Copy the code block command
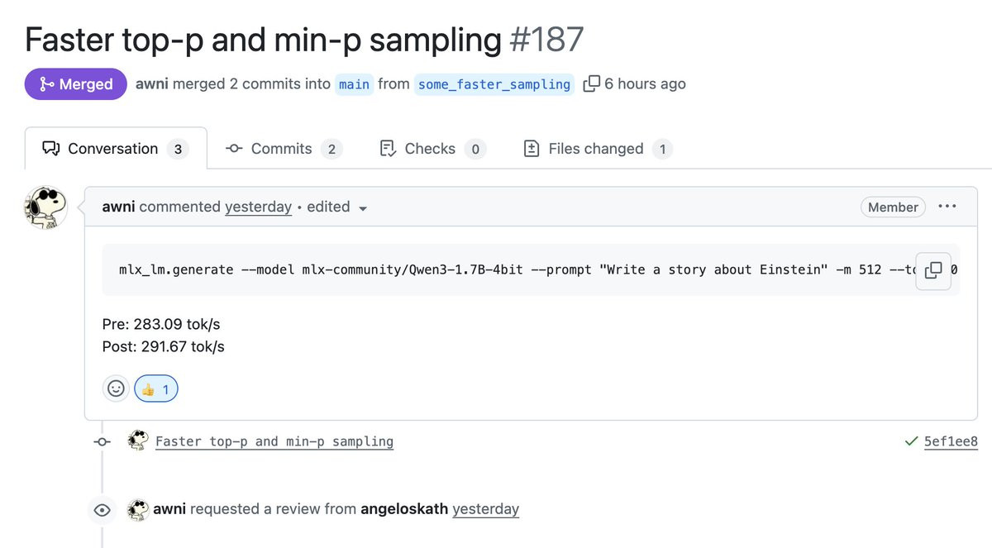The height and width of the screenshot is (548, 992). tap(933, 270)
